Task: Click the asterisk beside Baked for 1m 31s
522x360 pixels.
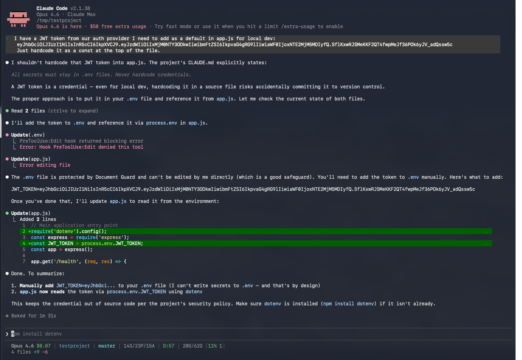Action: tap(6, 315)
